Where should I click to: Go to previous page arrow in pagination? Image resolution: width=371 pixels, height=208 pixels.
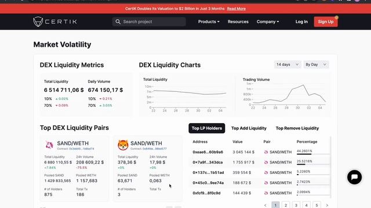(265, 206)
